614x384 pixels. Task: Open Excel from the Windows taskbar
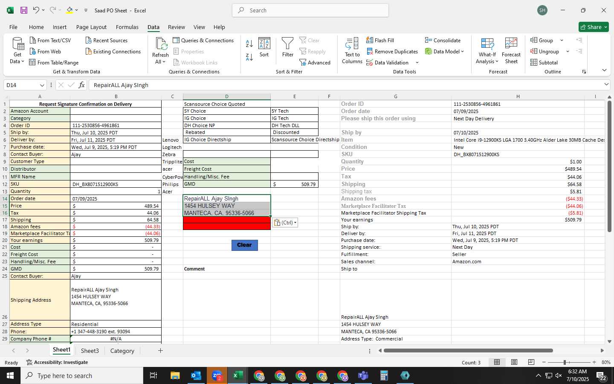238,375
